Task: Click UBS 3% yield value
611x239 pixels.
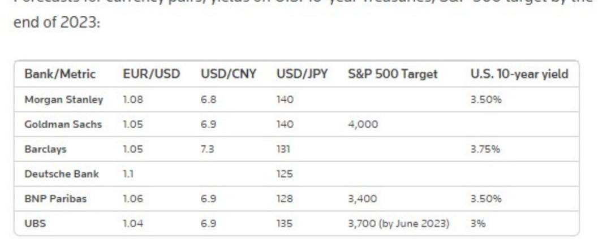Action: pos(477,223)
